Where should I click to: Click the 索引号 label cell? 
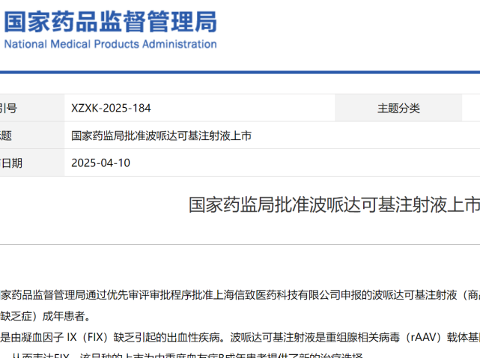click(x=8, y=108)
